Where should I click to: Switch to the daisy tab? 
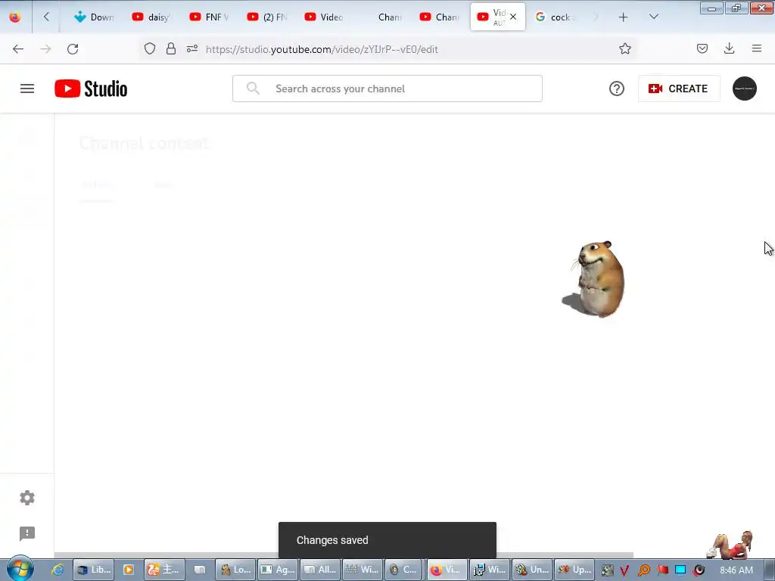(151, 17)
